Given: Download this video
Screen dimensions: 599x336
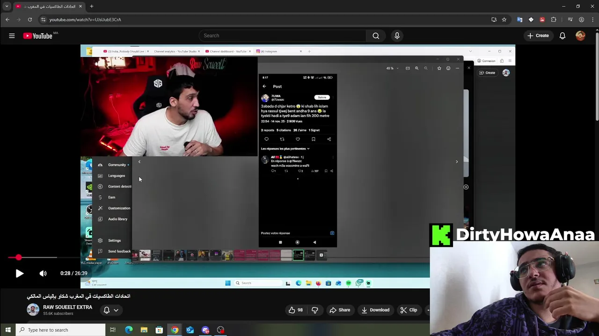Looking at the screenshot, I should [x=375, y=310].
